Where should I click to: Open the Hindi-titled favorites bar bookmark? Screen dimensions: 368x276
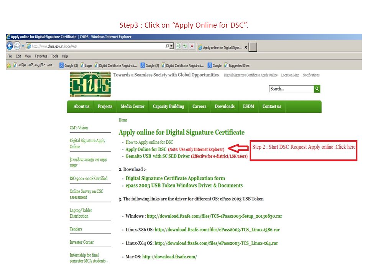(x=34, y=65)
